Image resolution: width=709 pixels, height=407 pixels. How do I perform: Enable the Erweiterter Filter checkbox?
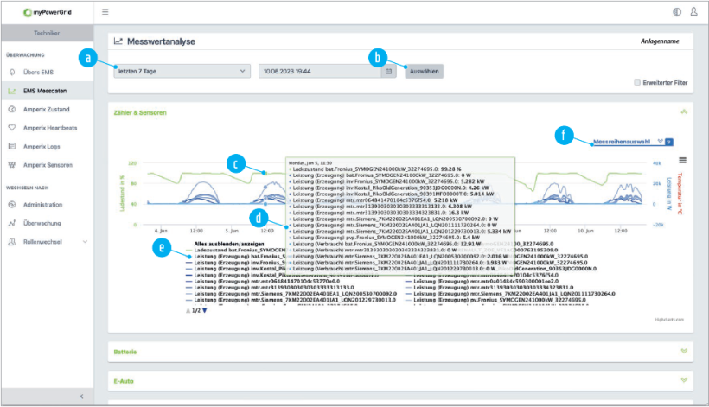(637, 83)
